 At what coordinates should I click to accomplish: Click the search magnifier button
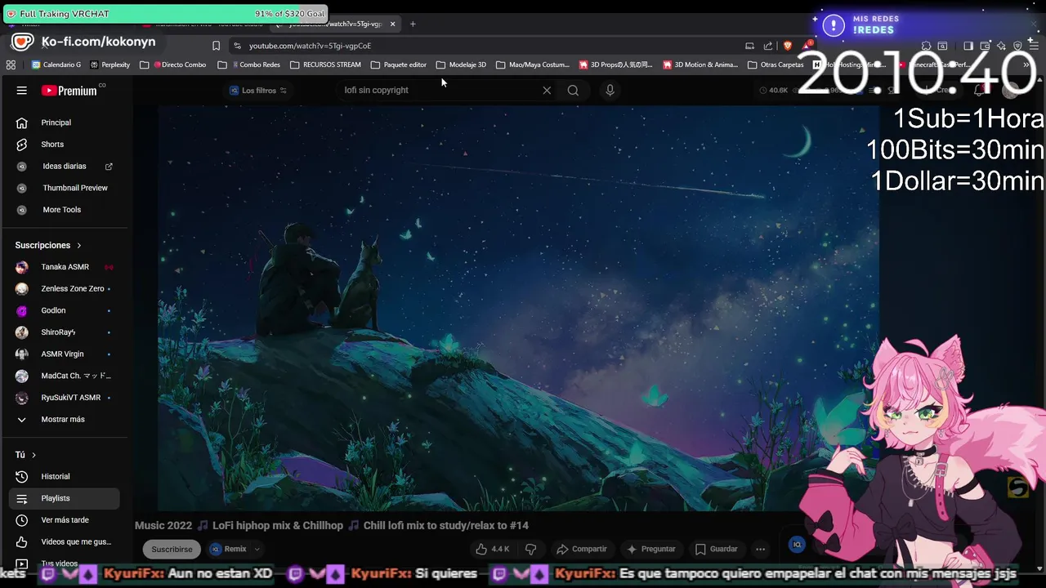coord(573,91)
